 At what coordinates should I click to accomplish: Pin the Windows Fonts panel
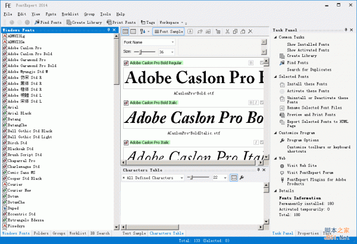(109, 30)
